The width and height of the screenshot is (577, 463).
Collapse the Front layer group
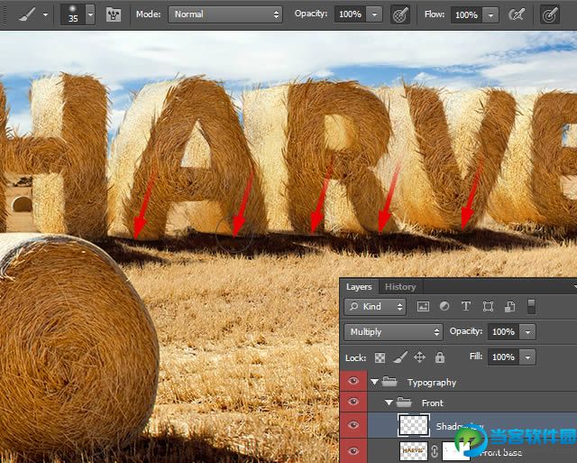pos(387,403)
